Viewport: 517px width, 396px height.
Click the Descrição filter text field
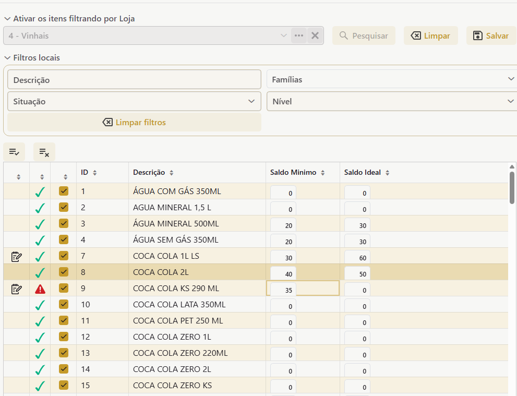tap(134, 80)
